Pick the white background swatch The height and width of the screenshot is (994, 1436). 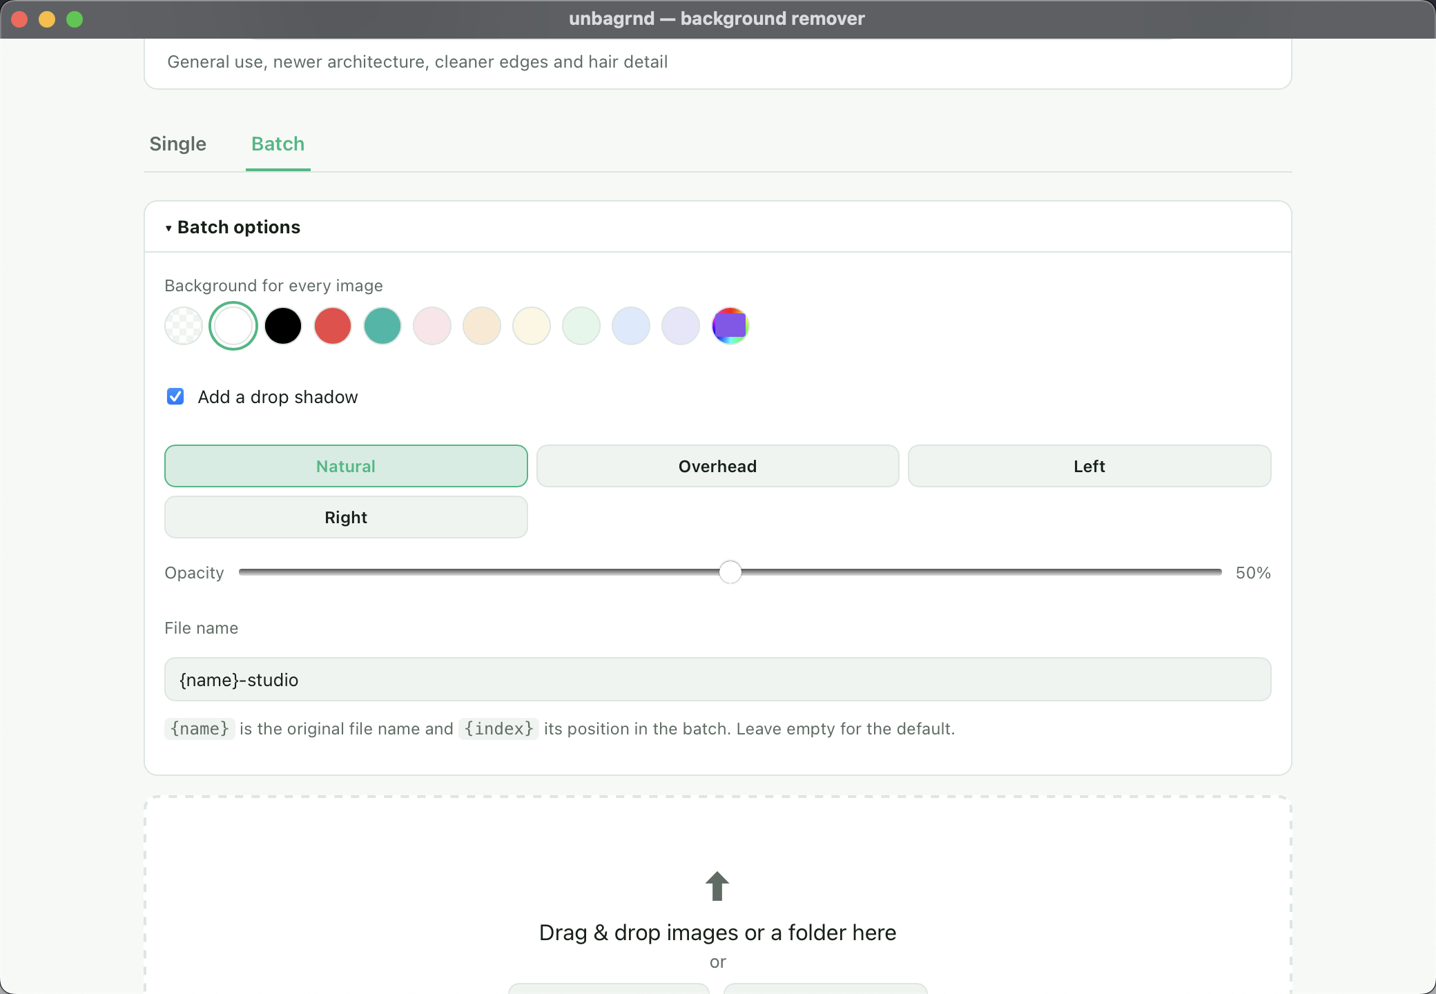click(233, 326)
